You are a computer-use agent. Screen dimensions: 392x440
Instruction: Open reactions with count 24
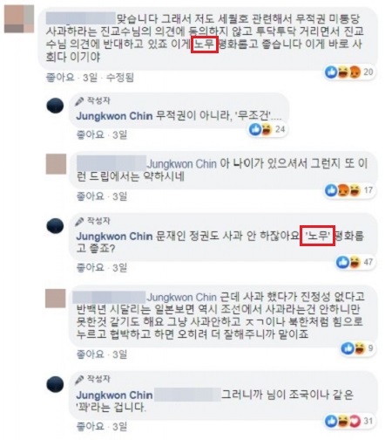click(x=267, y=129)
